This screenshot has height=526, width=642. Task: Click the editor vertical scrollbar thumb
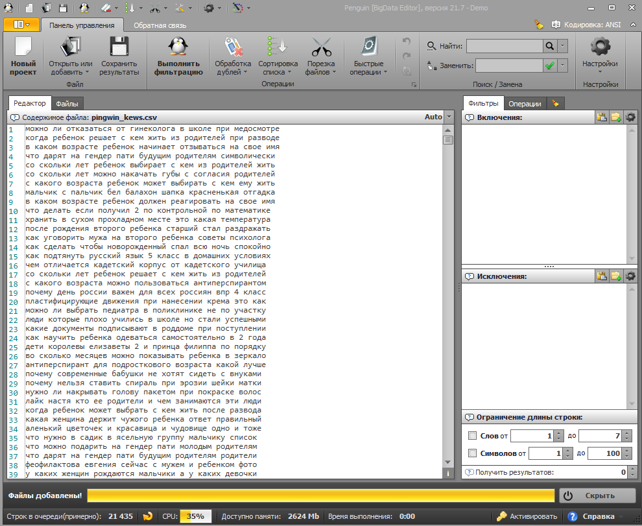coord(447,139)
